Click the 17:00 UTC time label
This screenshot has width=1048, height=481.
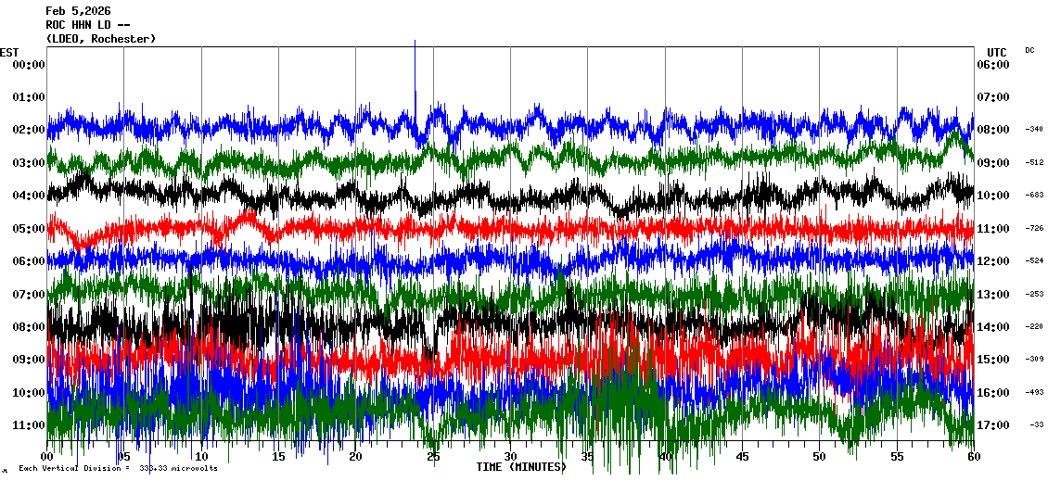coord(992,425)
